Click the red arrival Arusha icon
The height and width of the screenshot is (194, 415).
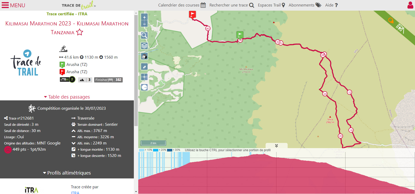62,72
